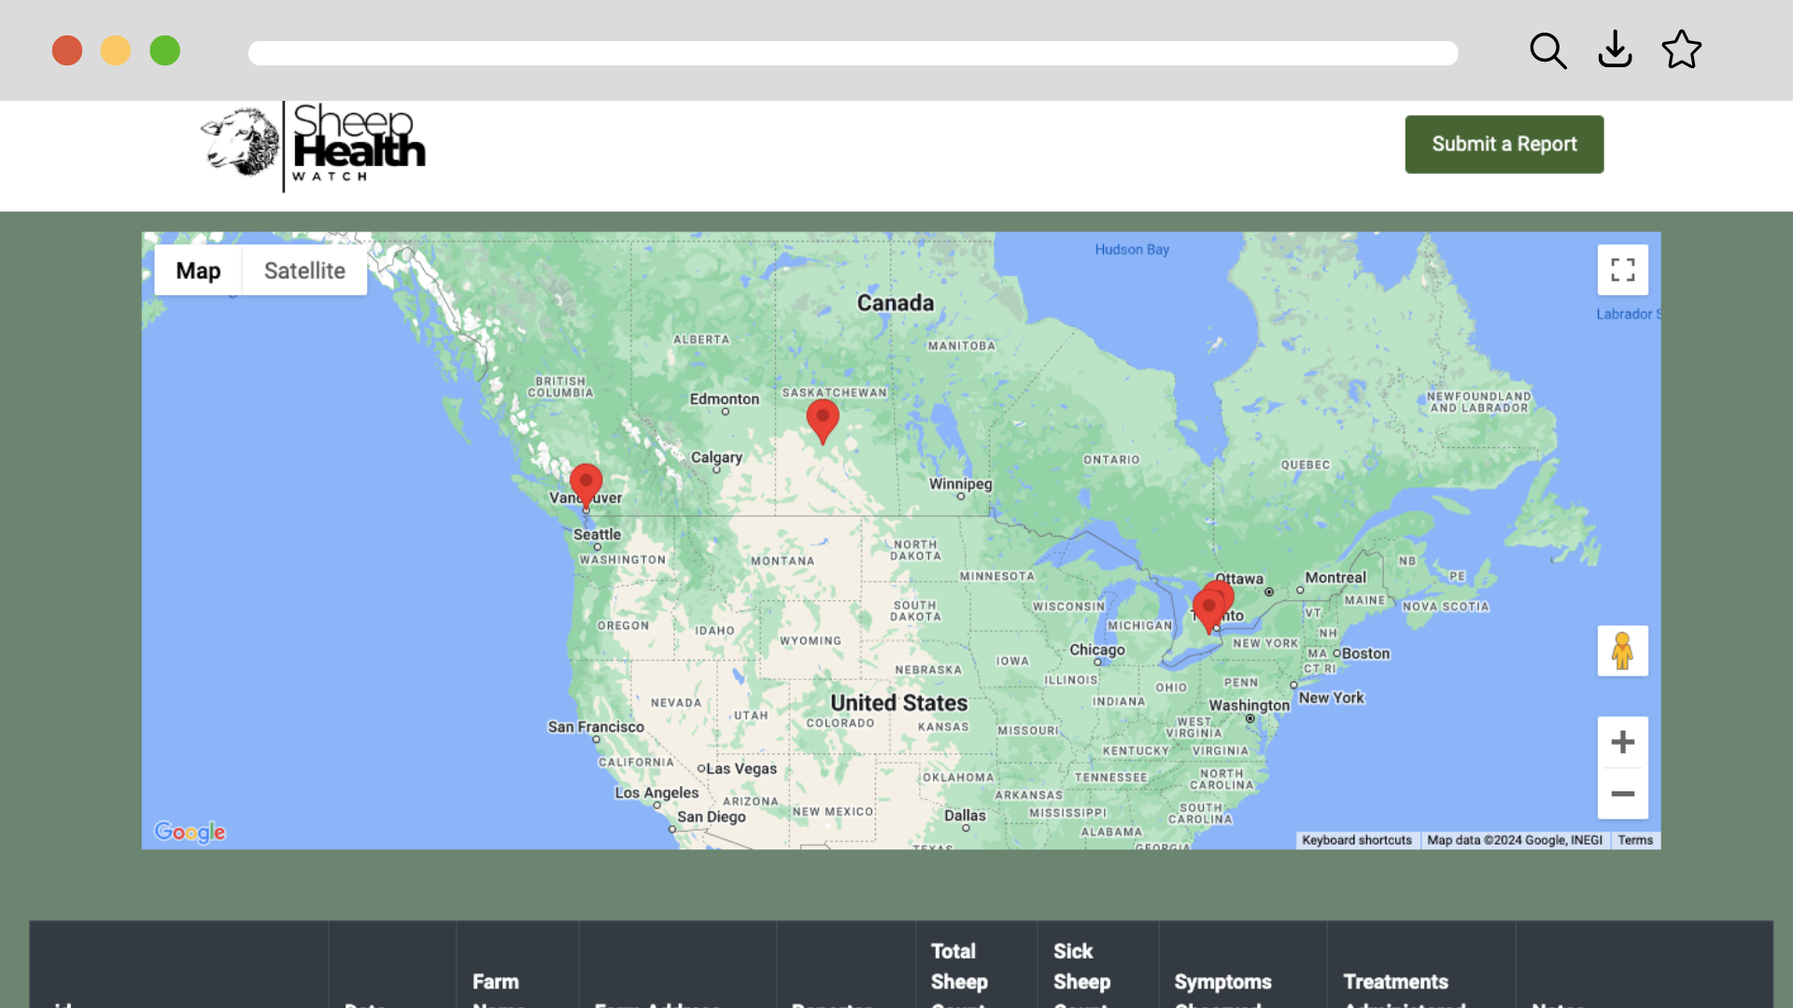This screenshot has height=1008, width=1793.
Task: Click the Sheep Health Watch logo
Action: click(314, 147)
